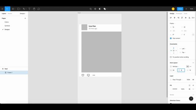Screen dimensions: 196x110
Task: Open the Symbols page
Action: (7, 26)
